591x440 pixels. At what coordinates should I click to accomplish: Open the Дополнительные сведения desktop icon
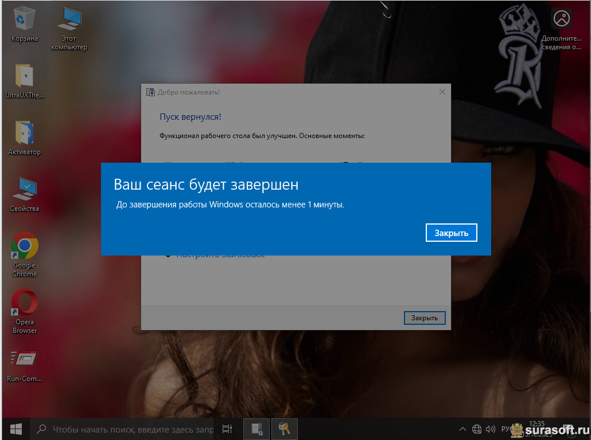coord(561,19)
